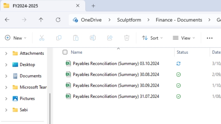
Task: Click sync status icon for 03.10.2024 file
Action: click(179, 63)
